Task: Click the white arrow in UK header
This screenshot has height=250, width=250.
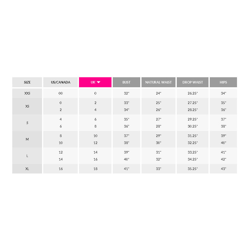Action: [98, 82]
